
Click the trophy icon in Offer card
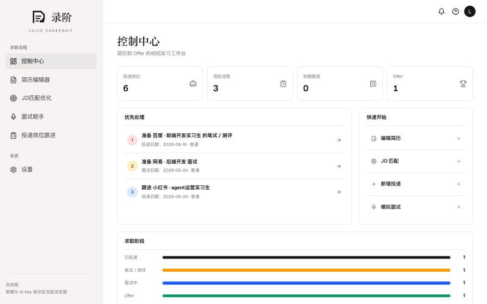(x=463, y=83)
